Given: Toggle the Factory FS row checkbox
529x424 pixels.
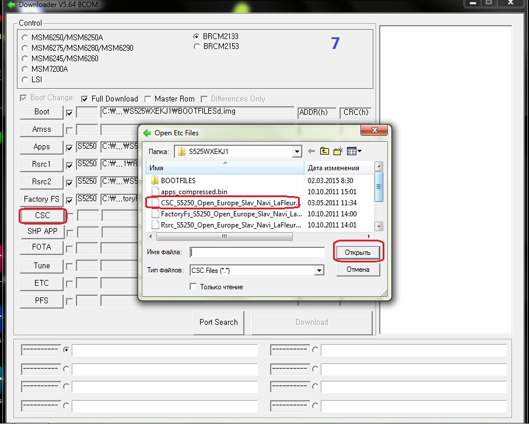Looking at the screenshot, I should pos(69,201).
